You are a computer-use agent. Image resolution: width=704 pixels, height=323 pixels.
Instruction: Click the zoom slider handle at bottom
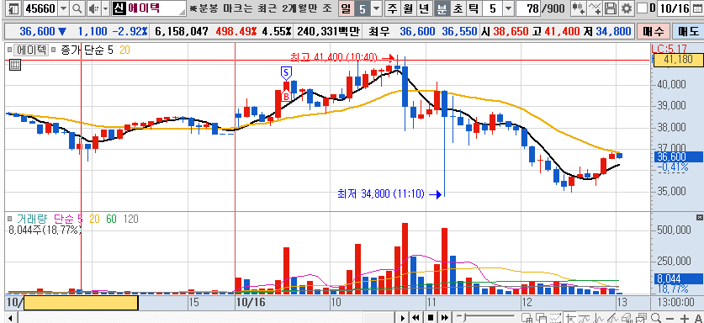pyautogui.click(x=463, y=318)
